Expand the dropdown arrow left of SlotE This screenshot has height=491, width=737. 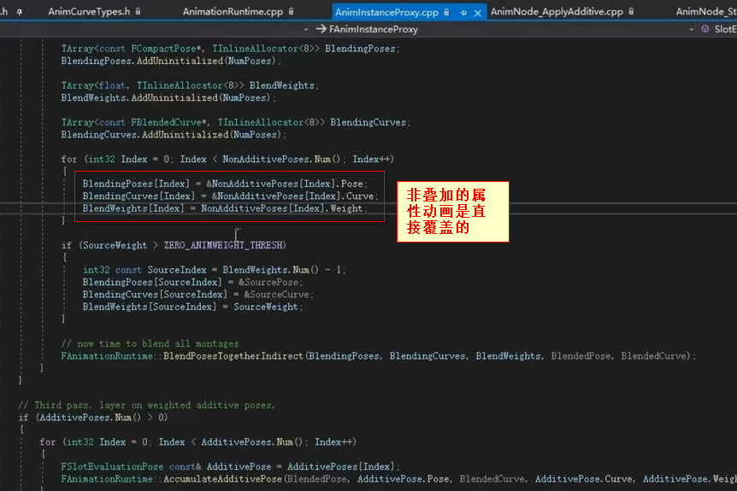(x=691, y=29)
